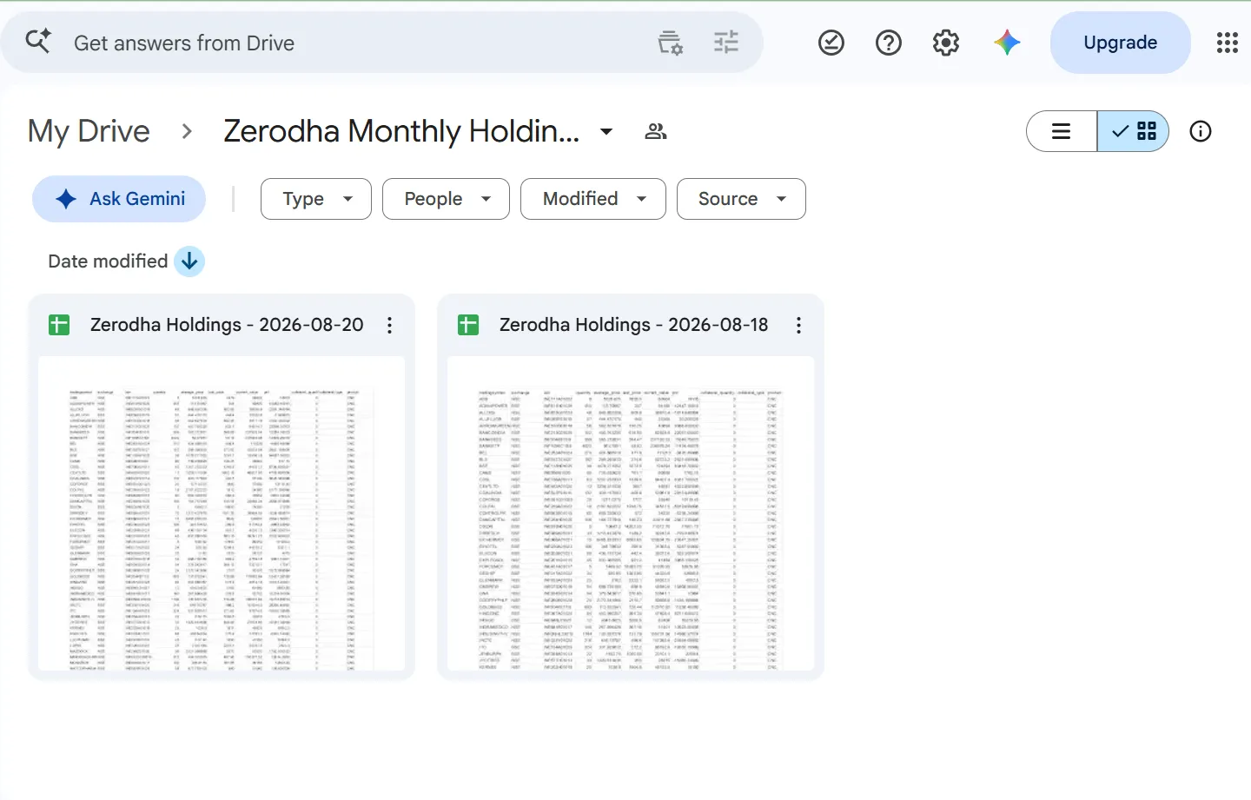Reverse sort direction arrow next to Date modified
This screenshot has height=800, width=1251.
[x=189, y=261]
